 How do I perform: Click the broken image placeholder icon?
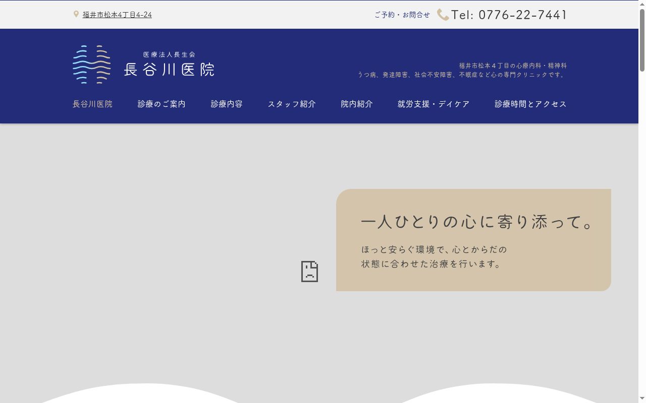click(x=309, y=272)
